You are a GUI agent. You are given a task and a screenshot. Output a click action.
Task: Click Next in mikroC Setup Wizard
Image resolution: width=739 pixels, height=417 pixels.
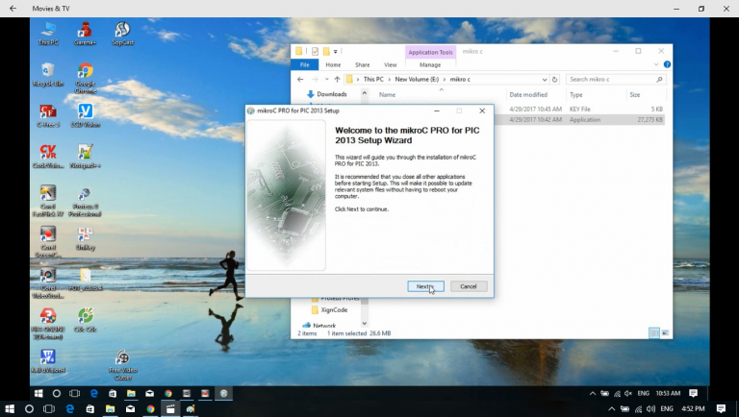425,286
